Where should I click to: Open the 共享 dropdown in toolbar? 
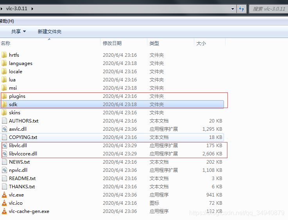[x=18, y=31]
